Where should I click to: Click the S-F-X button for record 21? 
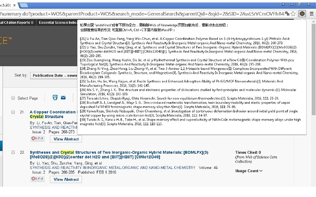coord(38,138)
